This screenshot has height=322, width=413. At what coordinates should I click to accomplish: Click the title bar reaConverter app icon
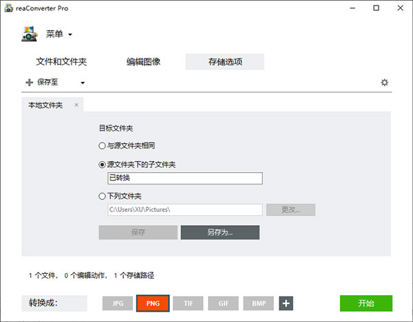pos(9,8)
